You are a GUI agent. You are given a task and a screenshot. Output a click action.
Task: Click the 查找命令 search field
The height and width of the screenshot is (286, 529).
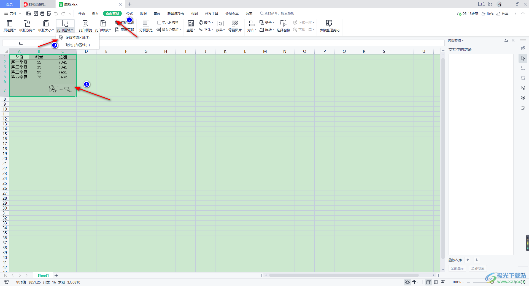coord(277,13)
